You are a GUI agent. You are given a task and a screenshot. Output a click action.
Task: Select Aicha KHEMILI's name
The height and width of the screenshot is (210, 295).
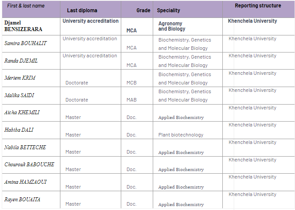point(22,112)
